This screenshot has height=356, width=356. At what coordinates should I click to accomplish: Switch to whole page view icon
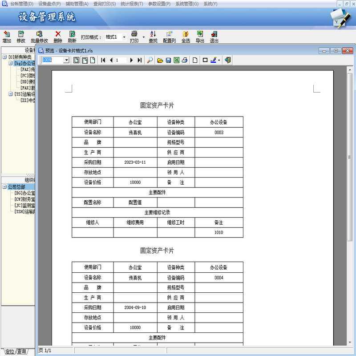pyautogui.click(x=77, y=60)
